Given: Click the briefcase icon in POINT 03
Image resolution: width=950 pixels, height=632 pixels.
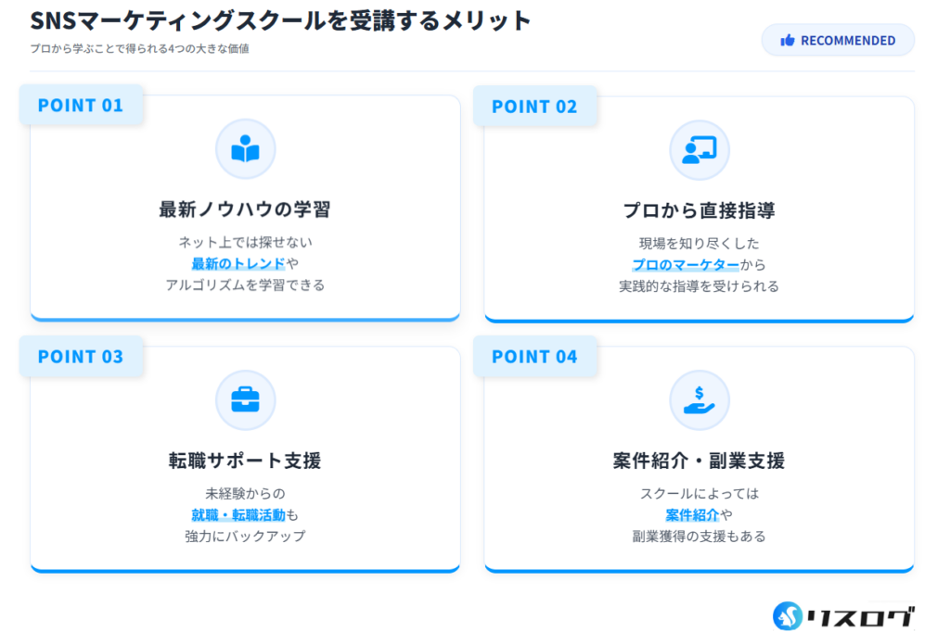Looking at the screenshot, I should (246, 399).
